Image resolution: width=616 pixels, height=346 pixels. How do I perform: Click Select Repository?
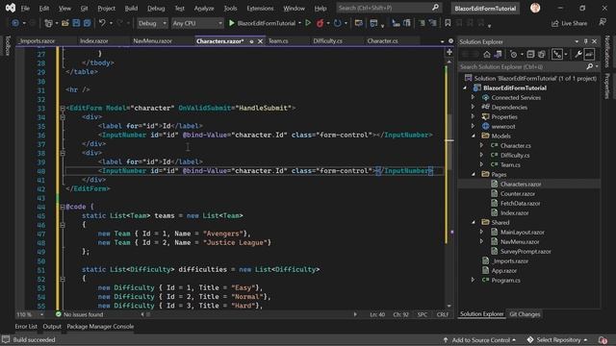click(558, 339)
